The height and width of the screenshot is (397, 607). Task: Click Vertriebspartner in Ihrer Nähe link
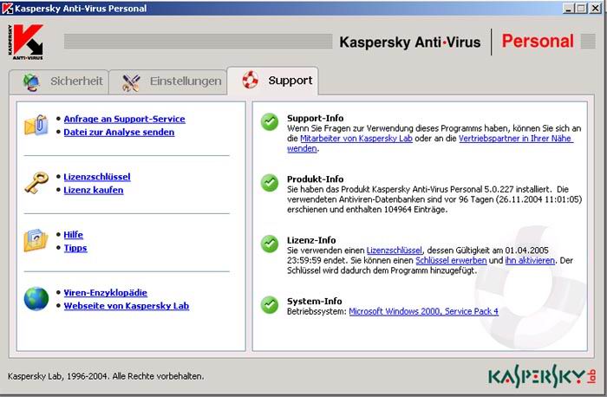[x=515, y=139]
